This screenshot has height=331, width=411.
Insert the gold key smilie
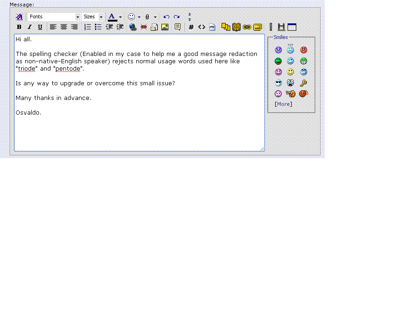click(304, 83)
